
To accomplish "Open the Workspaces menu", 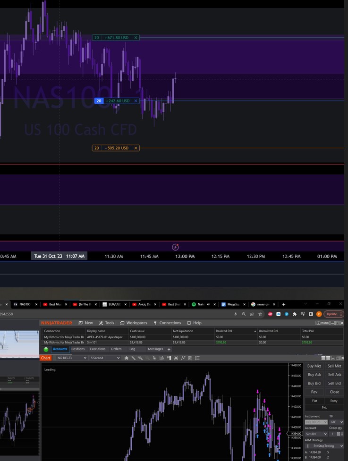I will click(134, 323).
